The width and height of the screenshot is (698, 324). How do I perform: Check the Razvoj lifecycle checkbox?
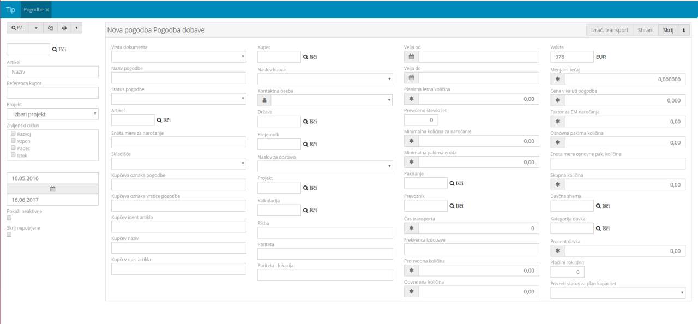coord(13,134)
